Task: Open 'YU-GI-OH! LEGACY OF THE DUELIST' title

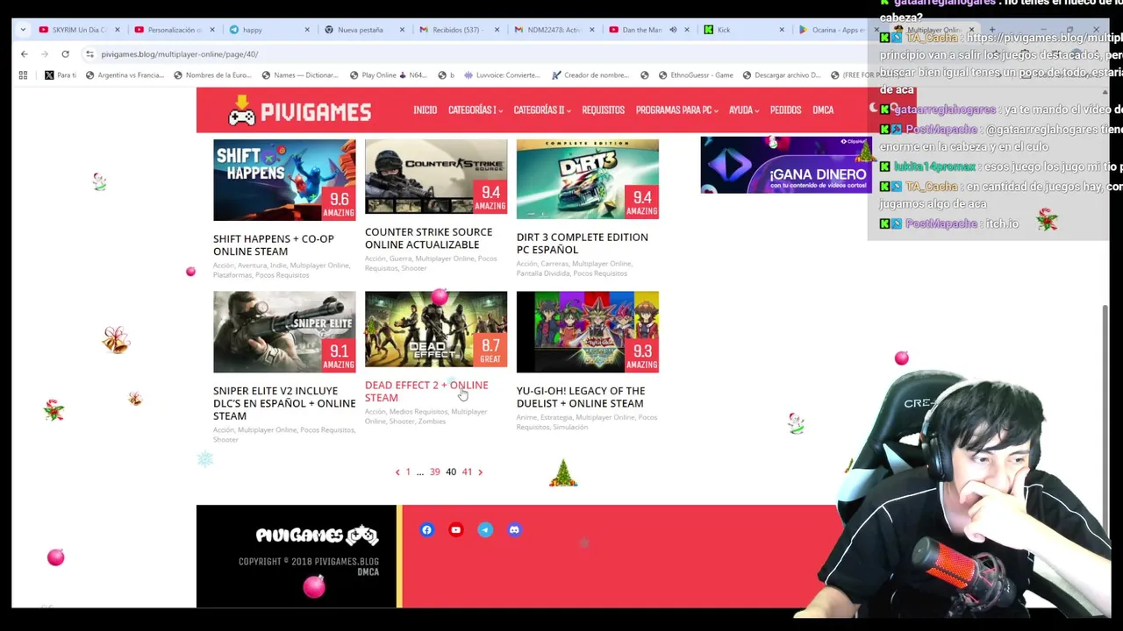Action: [581, 397]
